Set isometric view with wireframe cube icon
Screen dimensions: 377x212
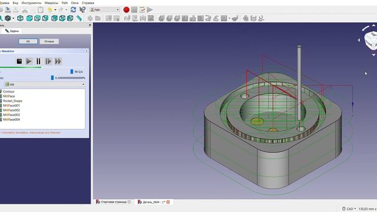tap(20, 18)
